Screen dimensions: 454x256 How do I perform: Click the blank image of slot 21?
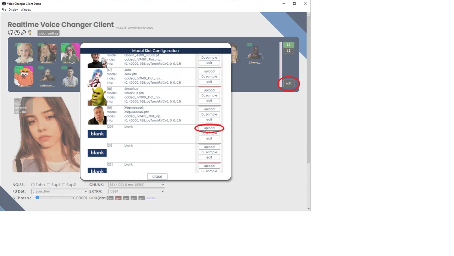coord(97,153)
